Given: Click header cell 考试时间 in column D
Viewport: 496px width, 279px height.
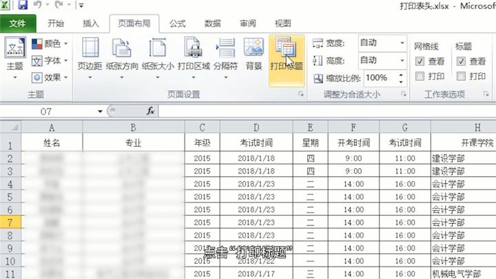Looking at the screenshot, I should click(256, 143).
